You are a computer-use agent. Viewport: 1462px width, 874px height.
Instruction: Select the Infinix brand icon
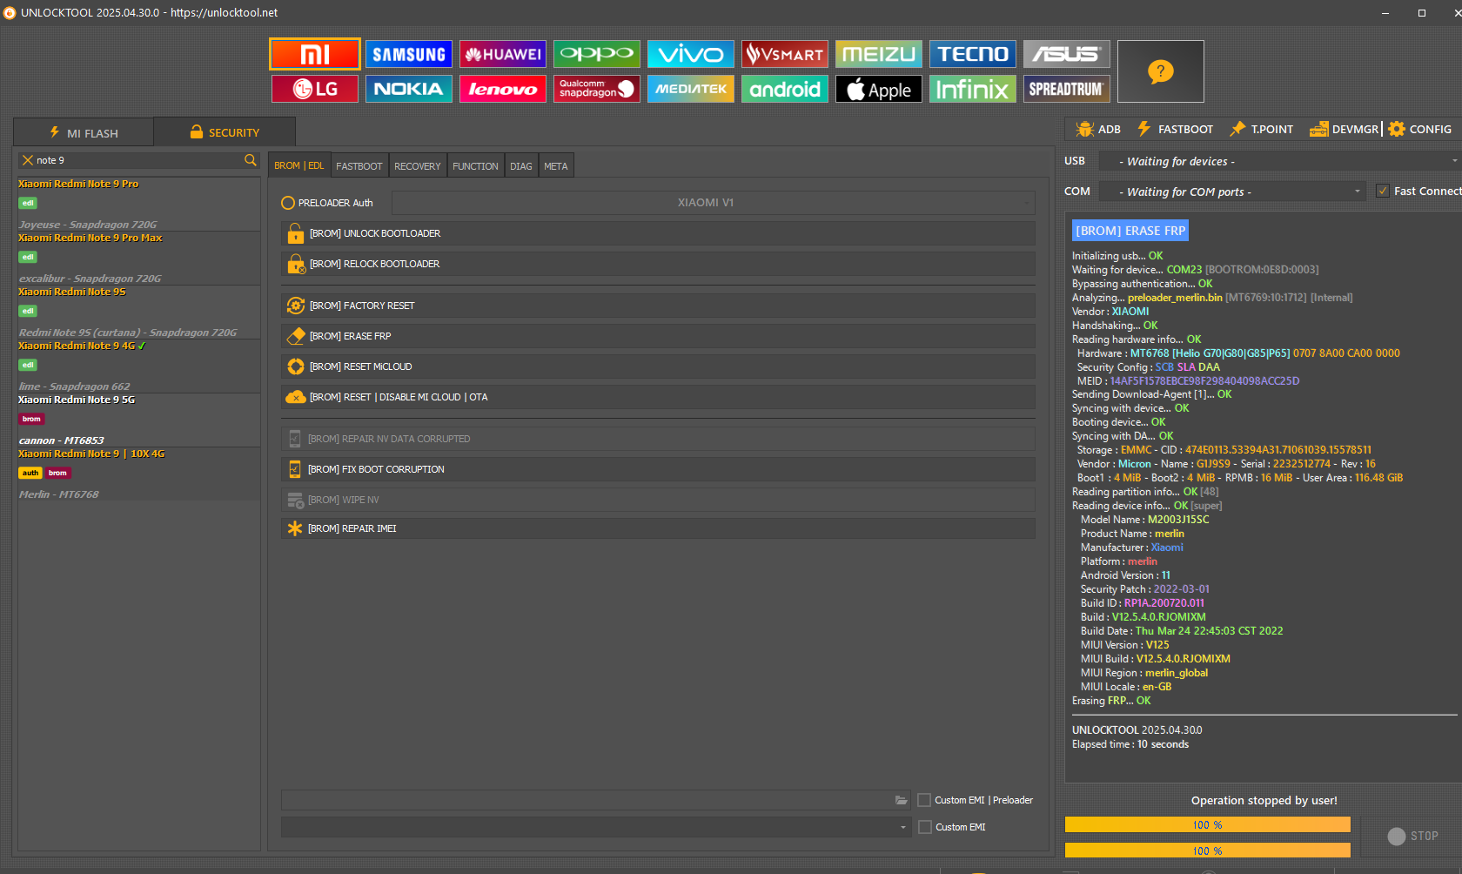click(973, 89)
